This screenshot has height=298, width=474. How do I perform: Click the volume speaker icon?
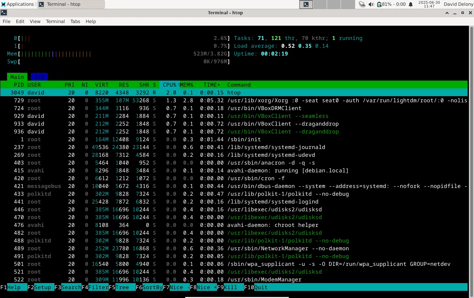(x=371, y=4)
